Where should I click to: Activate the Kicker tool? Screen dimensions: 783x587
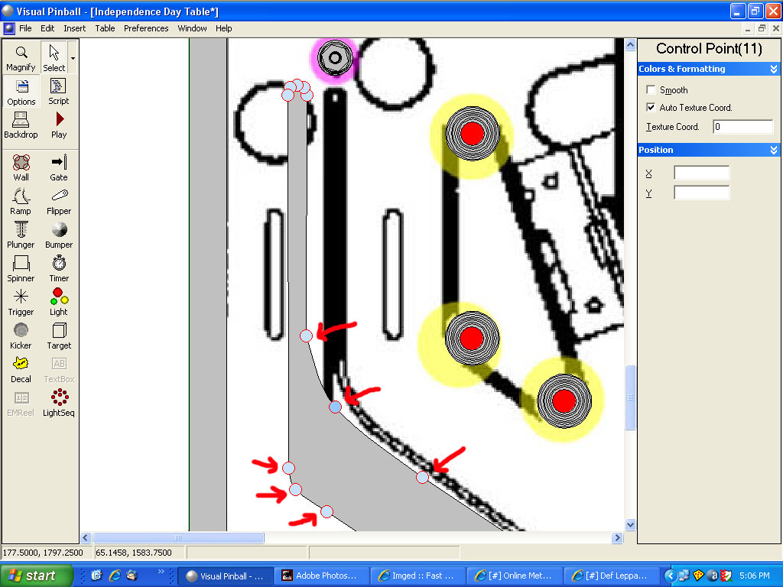point(21,336)
